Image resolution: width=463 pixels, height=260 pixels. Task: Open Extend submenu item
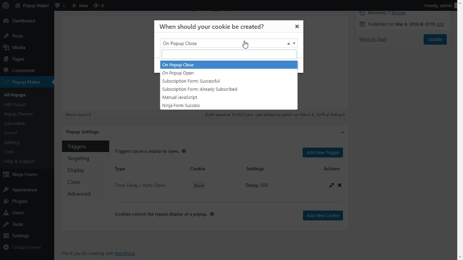[11, 133]
